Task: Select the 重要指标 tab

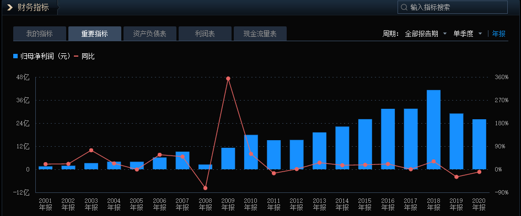Action: (95, 34)
